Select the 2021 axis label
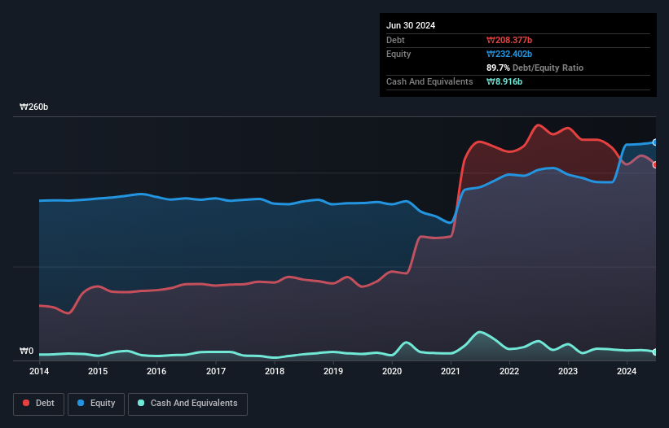This screenshot has width=669, height=428. click(x=451, y=371)
